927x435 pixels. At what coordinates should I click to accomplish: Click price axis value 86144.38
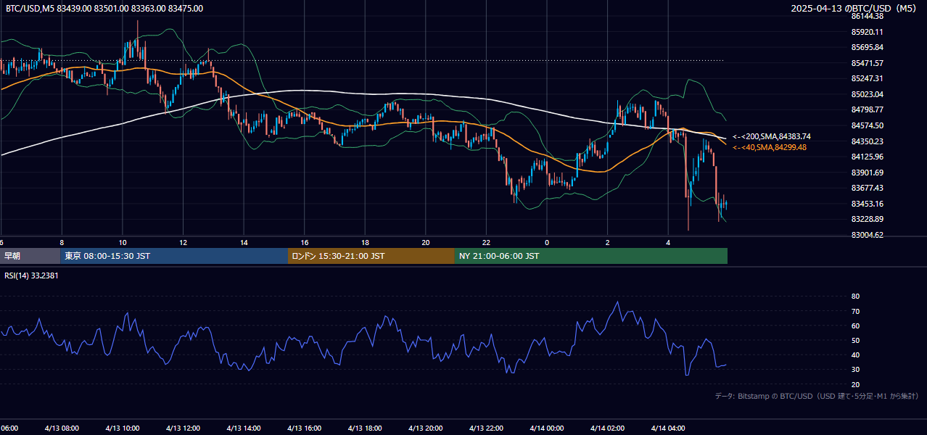[868, 16]
